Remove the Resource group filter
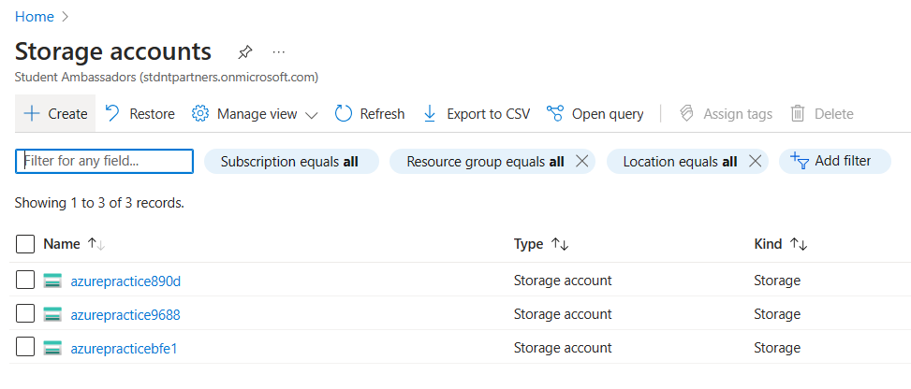The height and width of the screenshot is (389, 911). point(581,162)
